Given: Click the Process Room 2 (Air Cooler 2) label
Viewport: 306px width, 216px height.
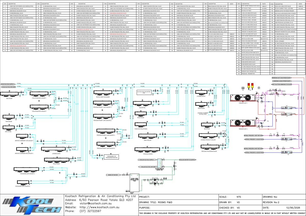Looking at the screenshot, I should pyautogui.click(x=106, y=148).
